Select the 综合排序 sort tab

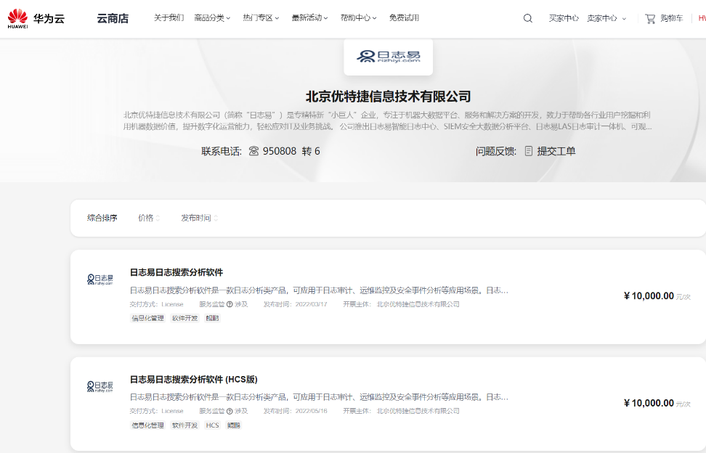[x=102, y=219]
